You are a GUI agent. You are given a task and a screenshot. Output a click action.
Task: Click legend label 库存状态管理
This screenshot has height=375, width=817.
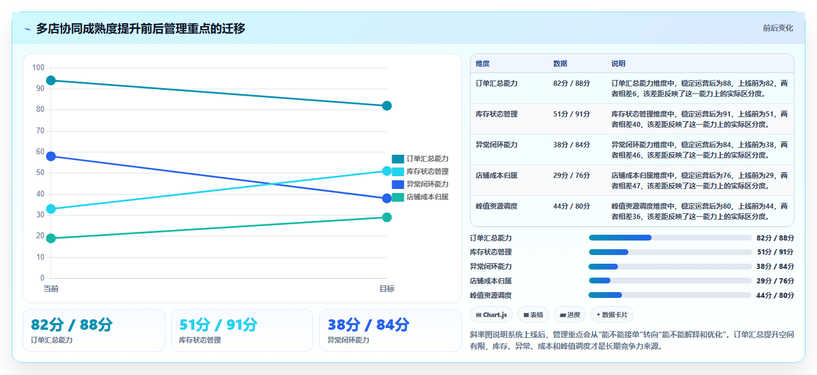[428, 172]
